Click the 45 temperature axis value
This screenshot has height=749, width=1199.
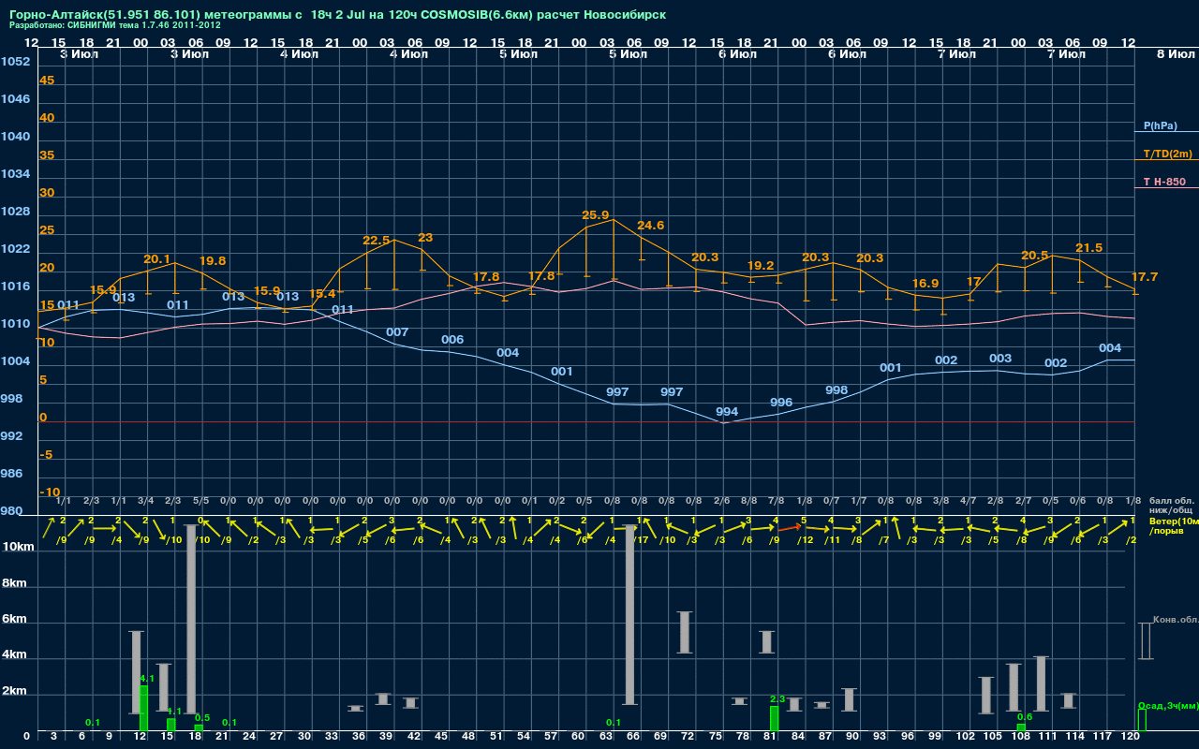pos(47,81)
